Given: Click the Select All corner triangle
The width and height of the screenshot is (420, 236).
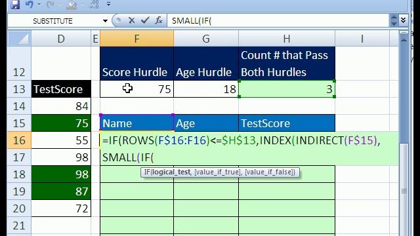Looking at the screenshot, I should tap(19, 39).
